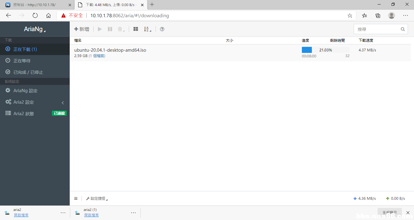Switch to the 控制台 browser tab
414x220 pixels.
pos(35,5)
